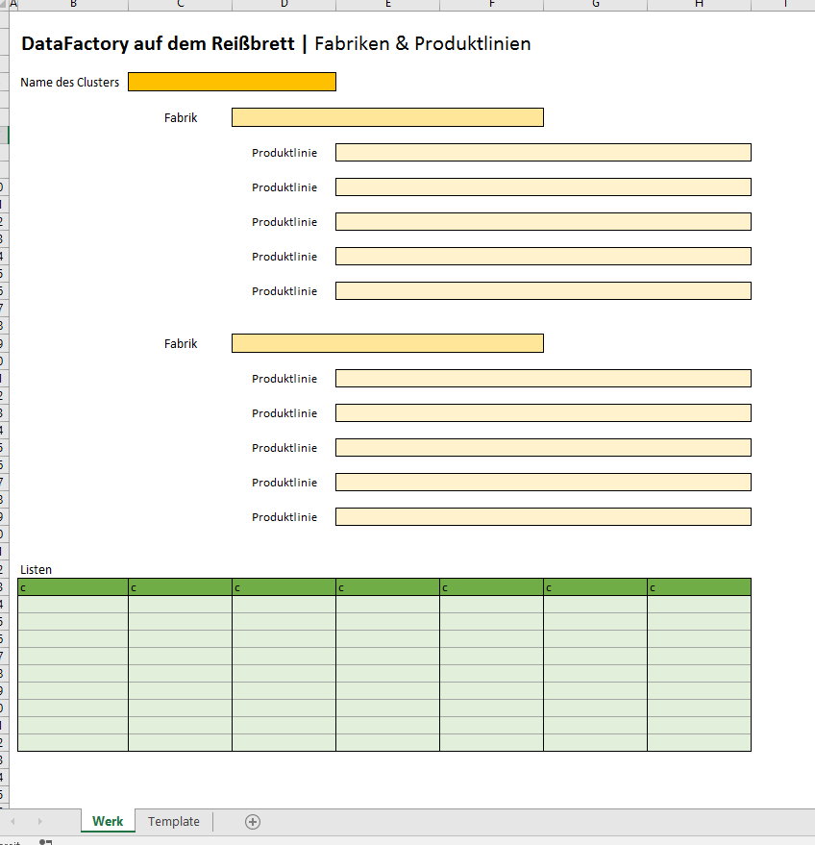815x845 pixels.
Task: Click last Produktlinie field under second Fabrik
Action: pyautogui.click(x=543, y=517)
